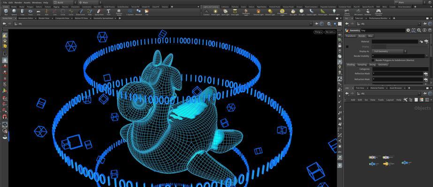Open the Display As dropdown
The height and width of the screenshot is (187, 433).
point(389,51)
